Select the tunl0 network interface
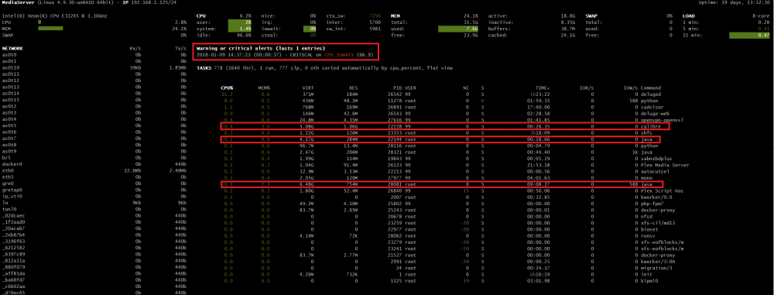 (9, 209)
